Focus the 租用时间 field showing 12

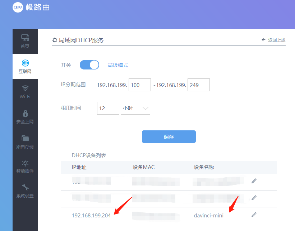click(108, 108)
